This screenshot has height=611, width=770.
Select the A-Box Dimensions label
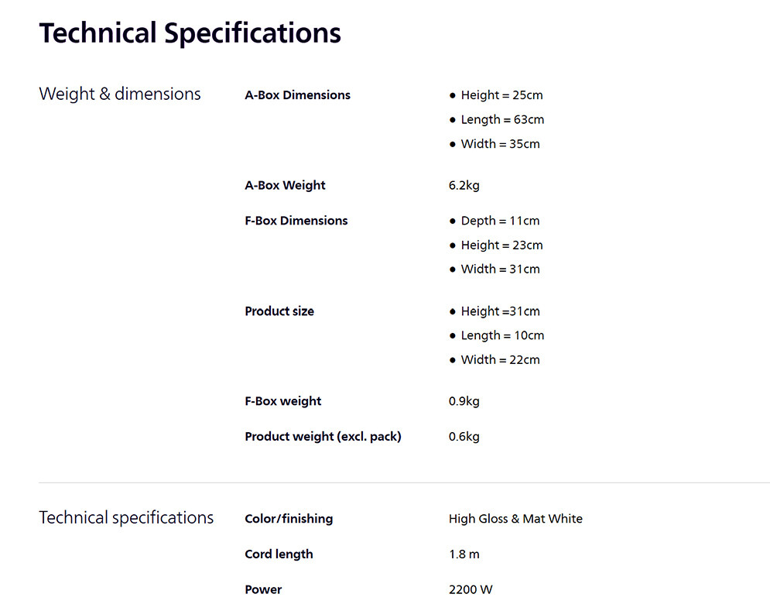[297, 95]
